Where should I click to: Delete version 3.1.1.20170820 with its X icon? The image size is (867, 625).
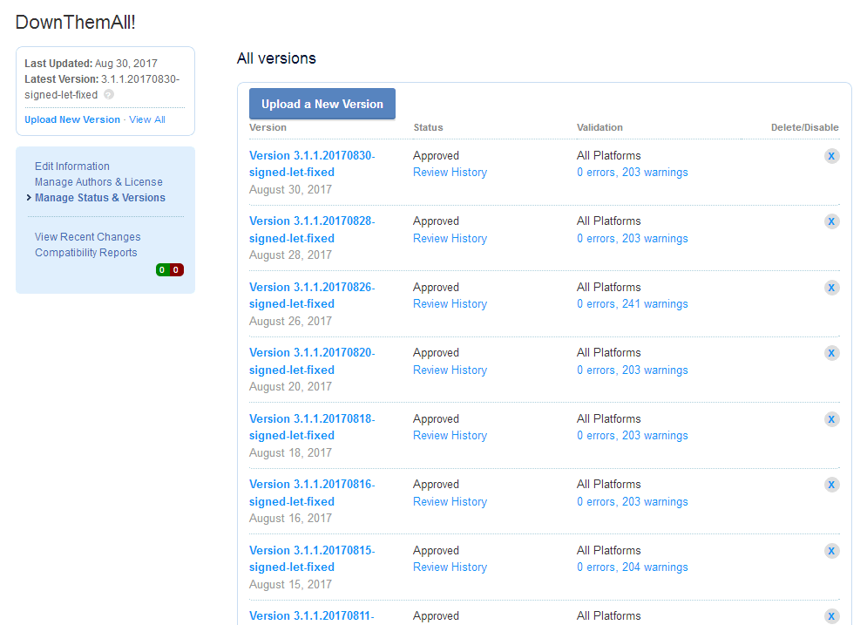point(831,353)
